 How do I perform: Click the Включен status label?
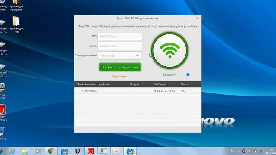pos(169,74)
